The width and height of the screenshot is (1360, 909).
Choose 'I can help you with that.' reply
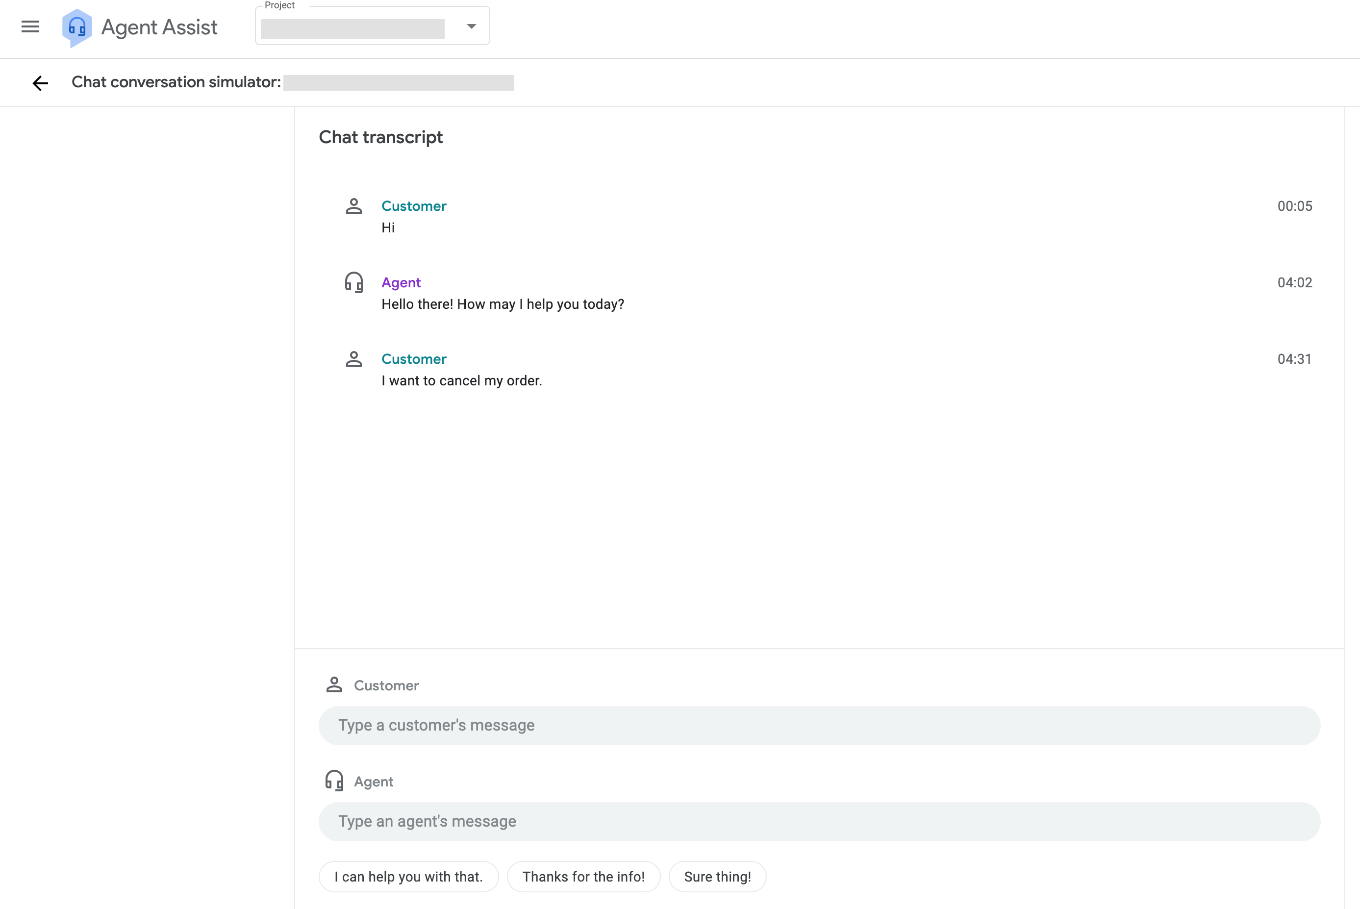click(408, 877)
